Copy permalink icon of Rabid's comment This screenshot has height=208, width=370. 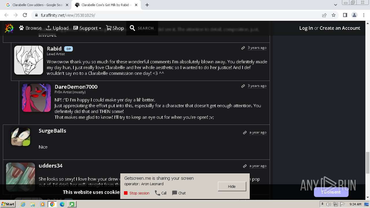pyautogui.click(x=243, y=48)
